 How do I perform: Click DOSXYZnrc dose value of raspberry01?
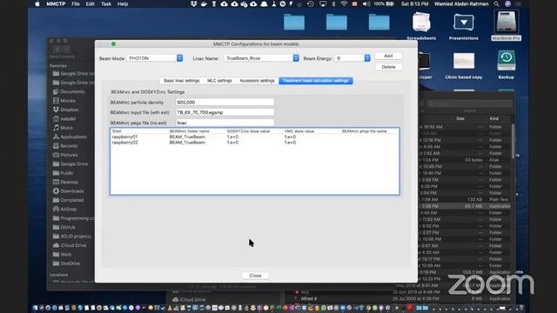(x=232, y=137)
